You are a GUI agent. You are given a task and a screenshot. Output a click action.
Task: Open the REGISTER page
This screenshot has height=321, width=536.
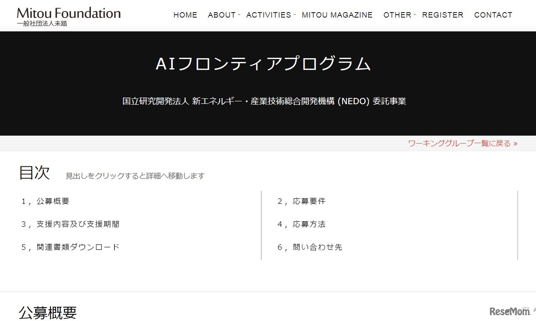[x=443, y=15]
